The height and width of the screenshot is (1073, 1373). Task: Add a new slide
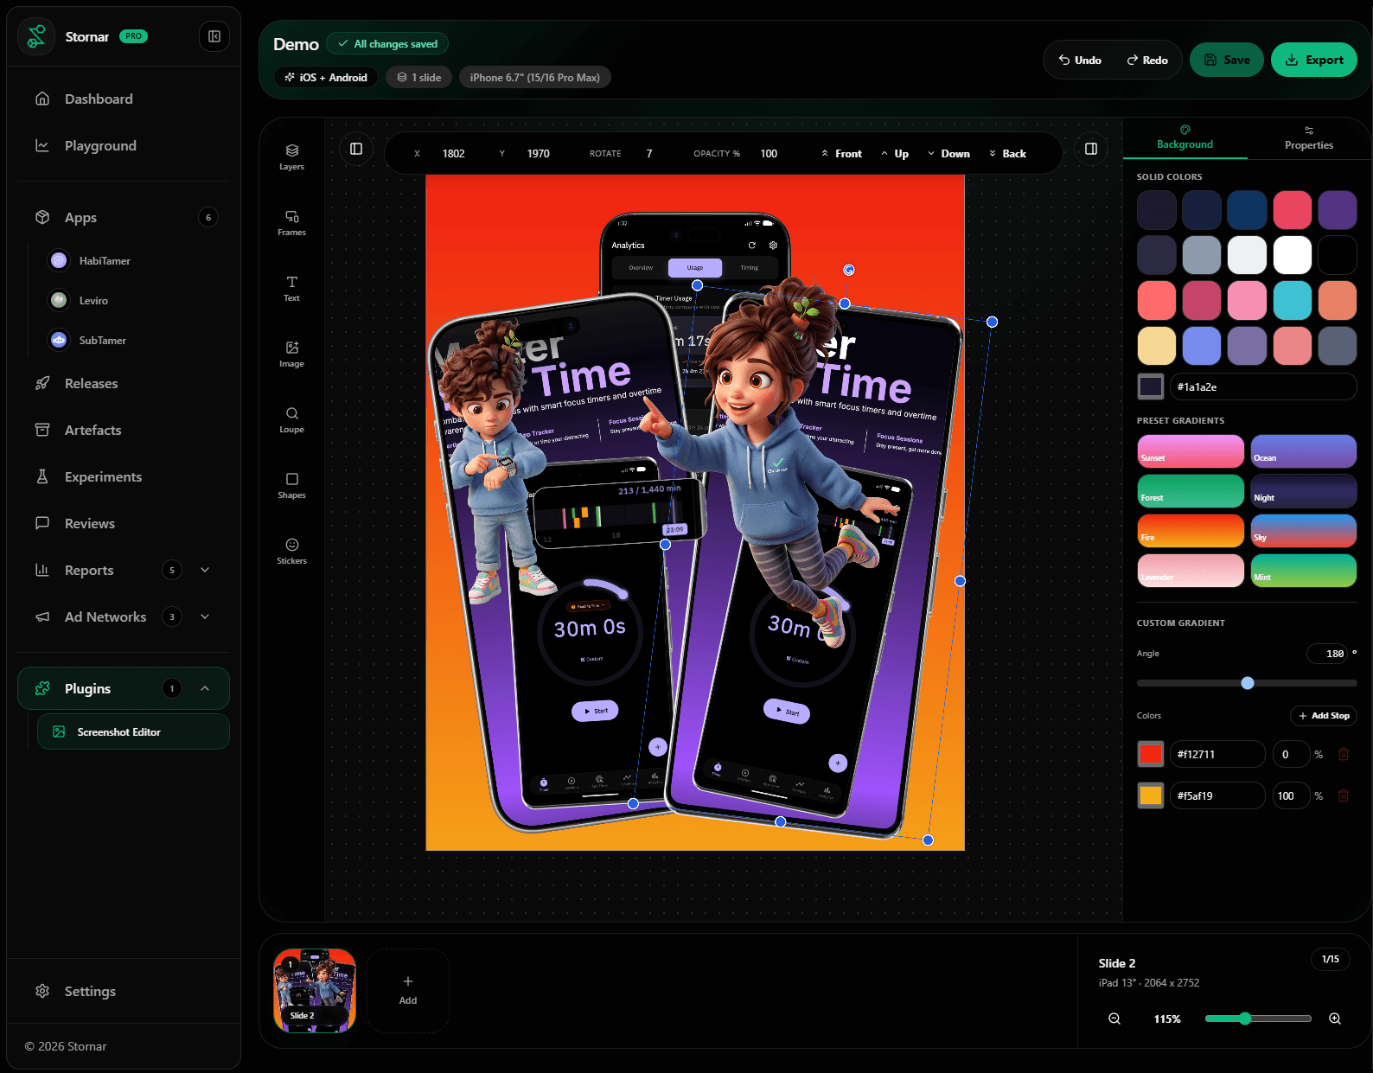point(408,991)
